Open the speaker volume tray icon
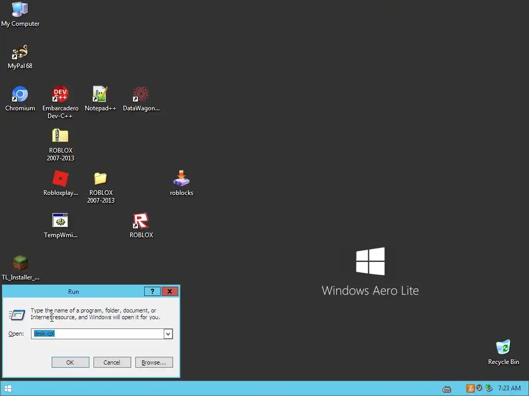This screenshot has height=396, width=529. pyautogui.click(x=479, y=388)
